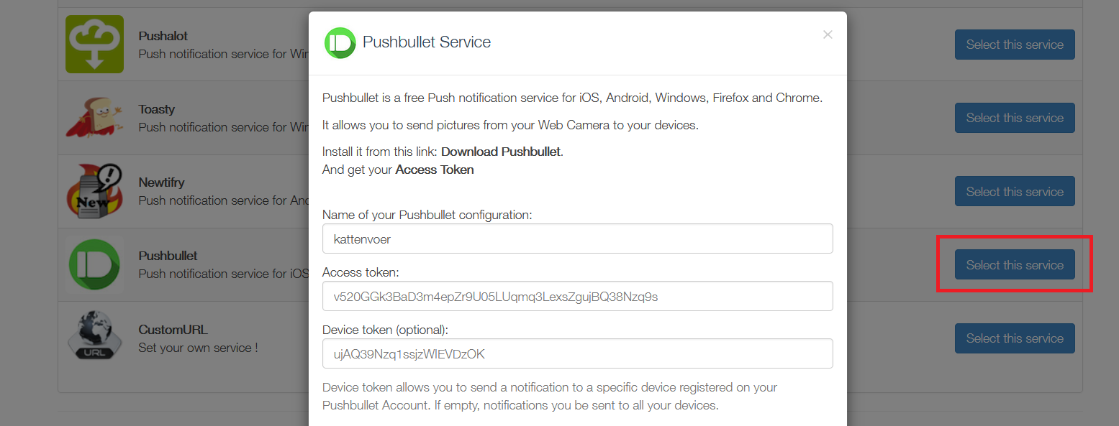
Task: Select this service for Toasty
Action: [x=1015, y=117]
